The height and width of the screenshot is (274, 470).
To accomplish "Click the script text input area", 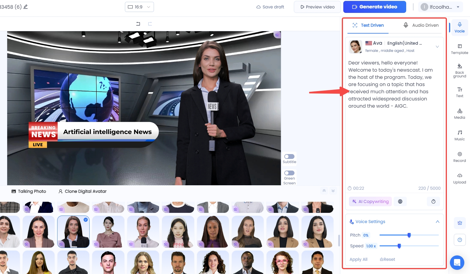I will click(394, 135).
